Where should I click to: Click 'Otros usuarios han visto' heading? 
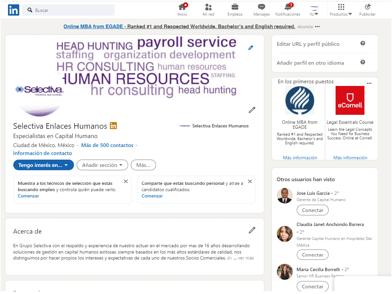click(305, 180)
